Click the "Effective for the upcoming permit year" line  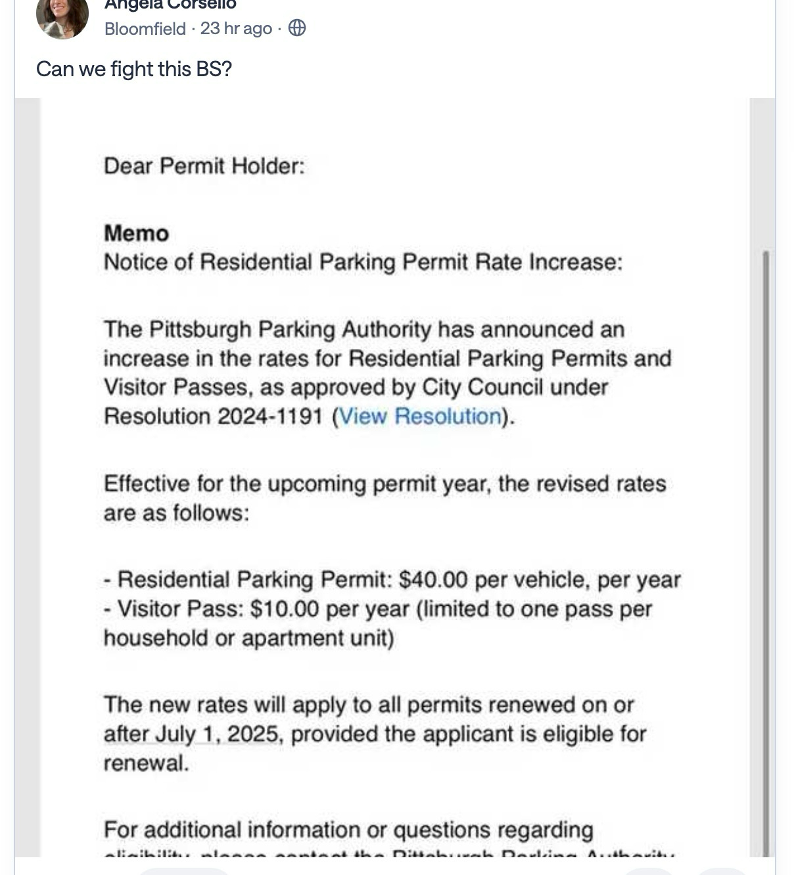385,484
